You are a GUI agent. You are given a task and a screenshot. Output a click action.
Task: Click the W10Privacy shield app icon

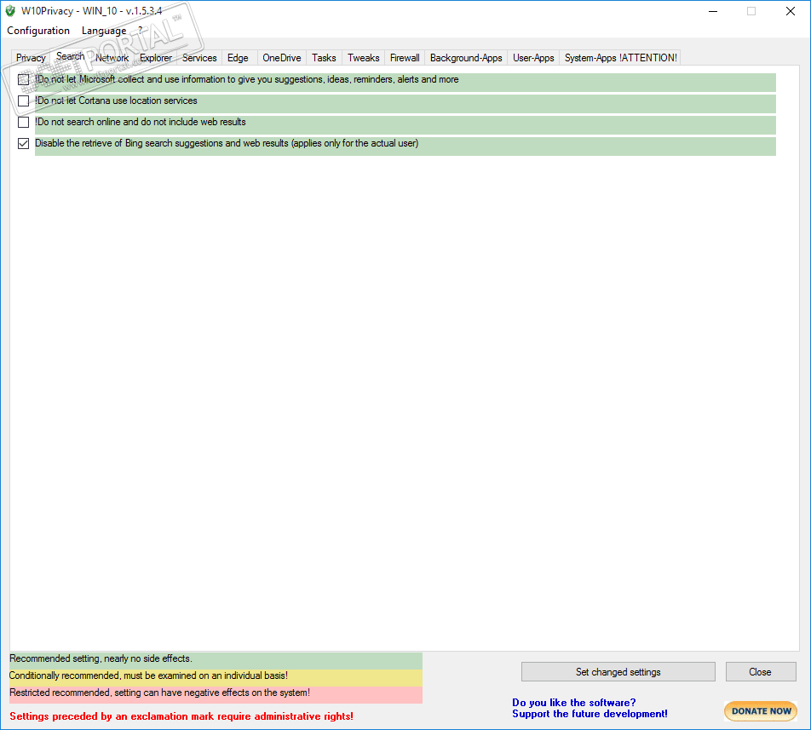(10, 11)
